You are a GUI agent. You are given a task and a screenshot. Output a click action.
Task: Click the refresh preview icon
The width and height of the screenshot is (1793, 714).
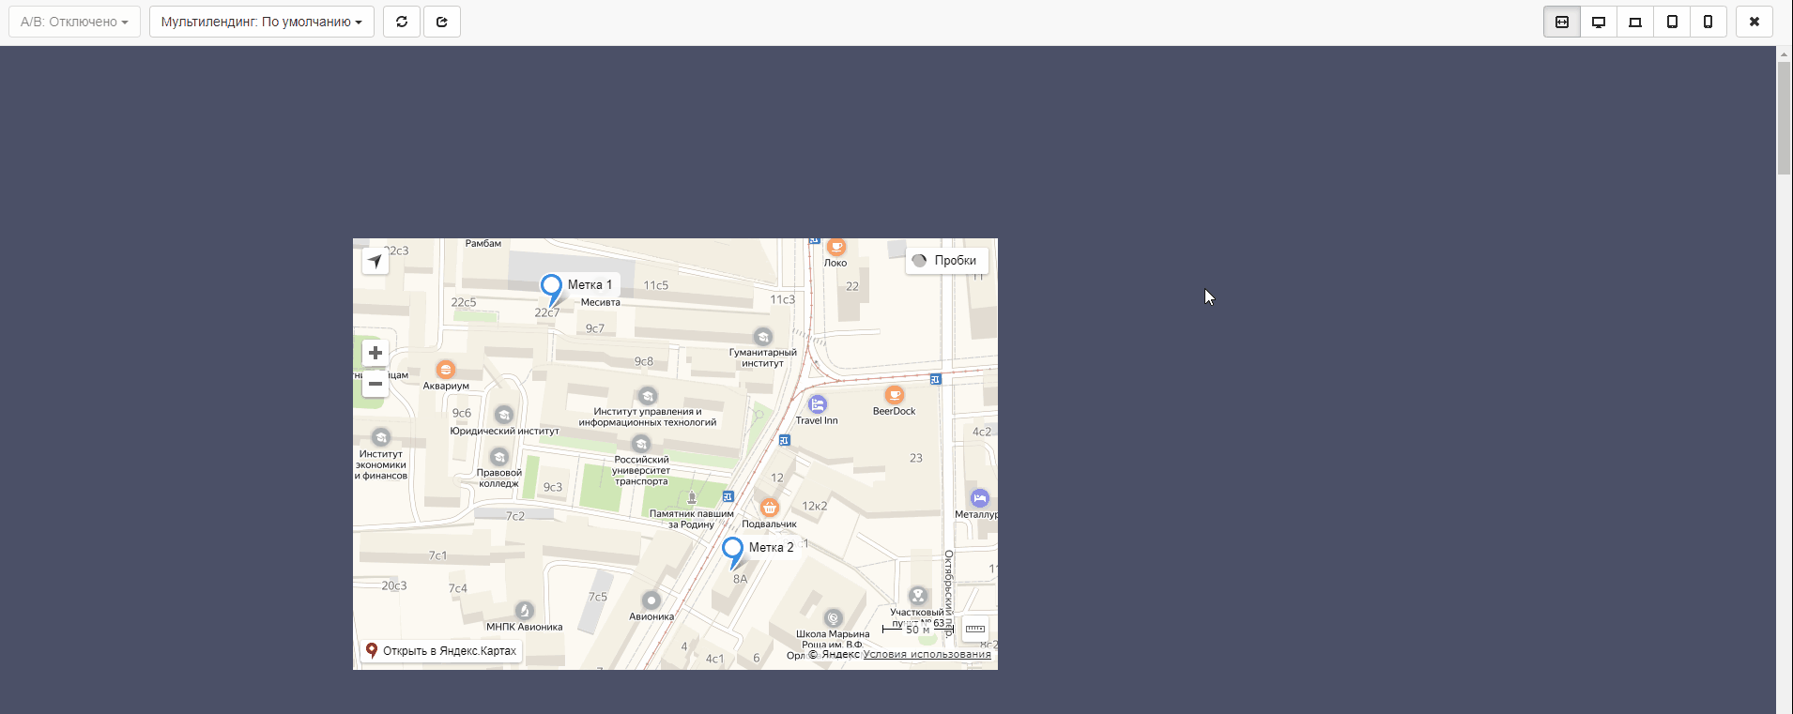tap(402, 22)
